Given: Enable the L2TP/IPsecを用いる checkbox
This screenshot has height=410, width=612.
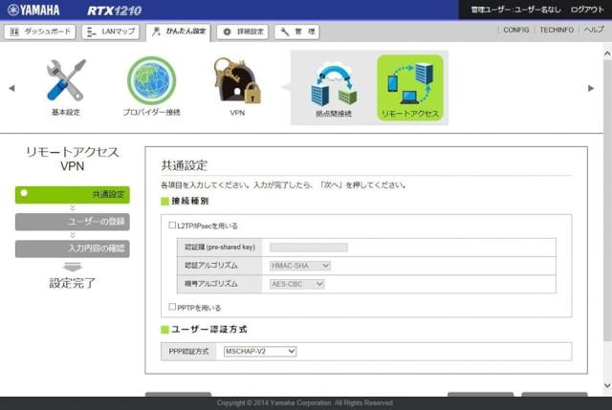Looking at the screenshot, I should point(172,226).
